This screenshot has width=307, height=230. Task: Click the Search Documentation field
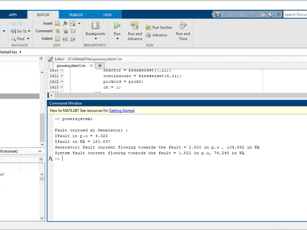(295, 14)
